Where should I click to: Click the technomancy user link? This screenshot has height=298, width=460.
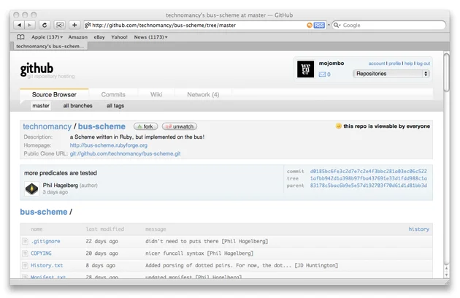coord(47,126)
